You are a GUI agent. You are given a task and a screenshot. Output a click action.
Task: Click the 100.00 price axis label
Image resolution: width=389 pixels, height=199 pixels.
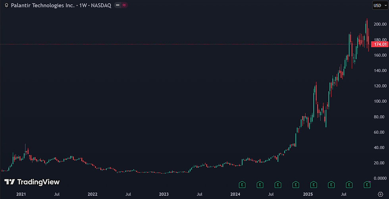380,101
